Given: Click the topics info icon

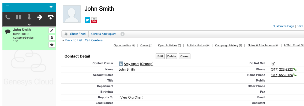Looking at the screenshot, I should pyautogui.click(x=122, y=34).
